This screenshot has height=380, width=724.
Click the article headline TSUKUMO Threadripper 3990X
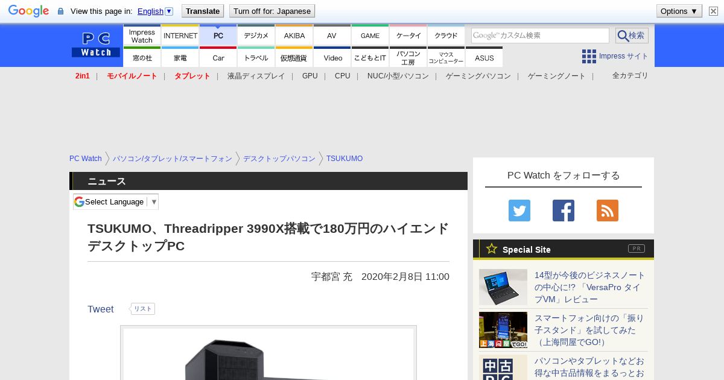(x=268, y=237)
